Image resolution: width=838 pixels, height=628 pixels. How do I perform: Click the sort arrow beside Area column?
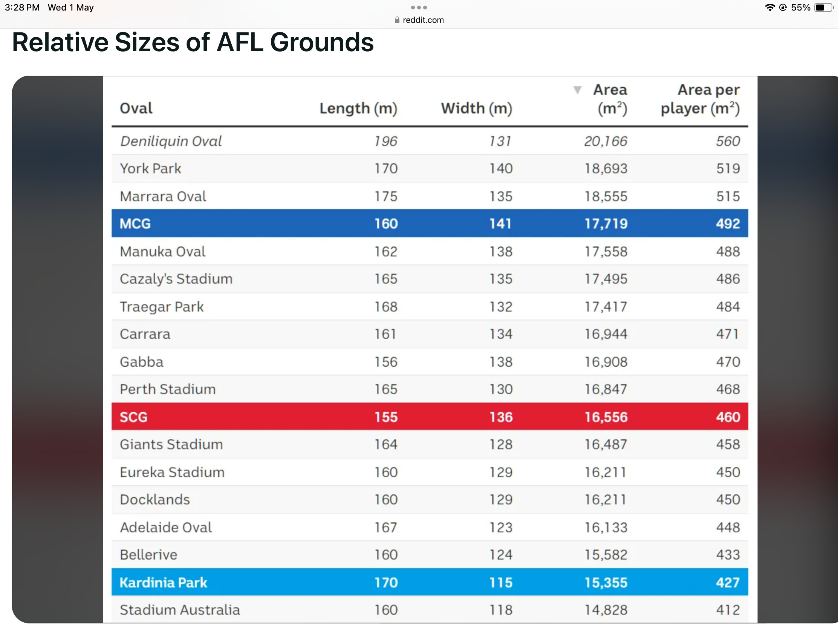577,90
